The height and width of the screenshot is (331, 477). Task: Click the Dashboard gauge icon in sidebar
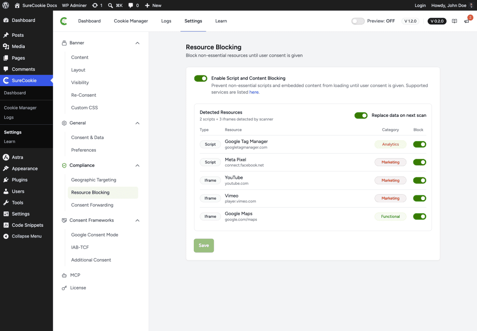coord(6,20)
